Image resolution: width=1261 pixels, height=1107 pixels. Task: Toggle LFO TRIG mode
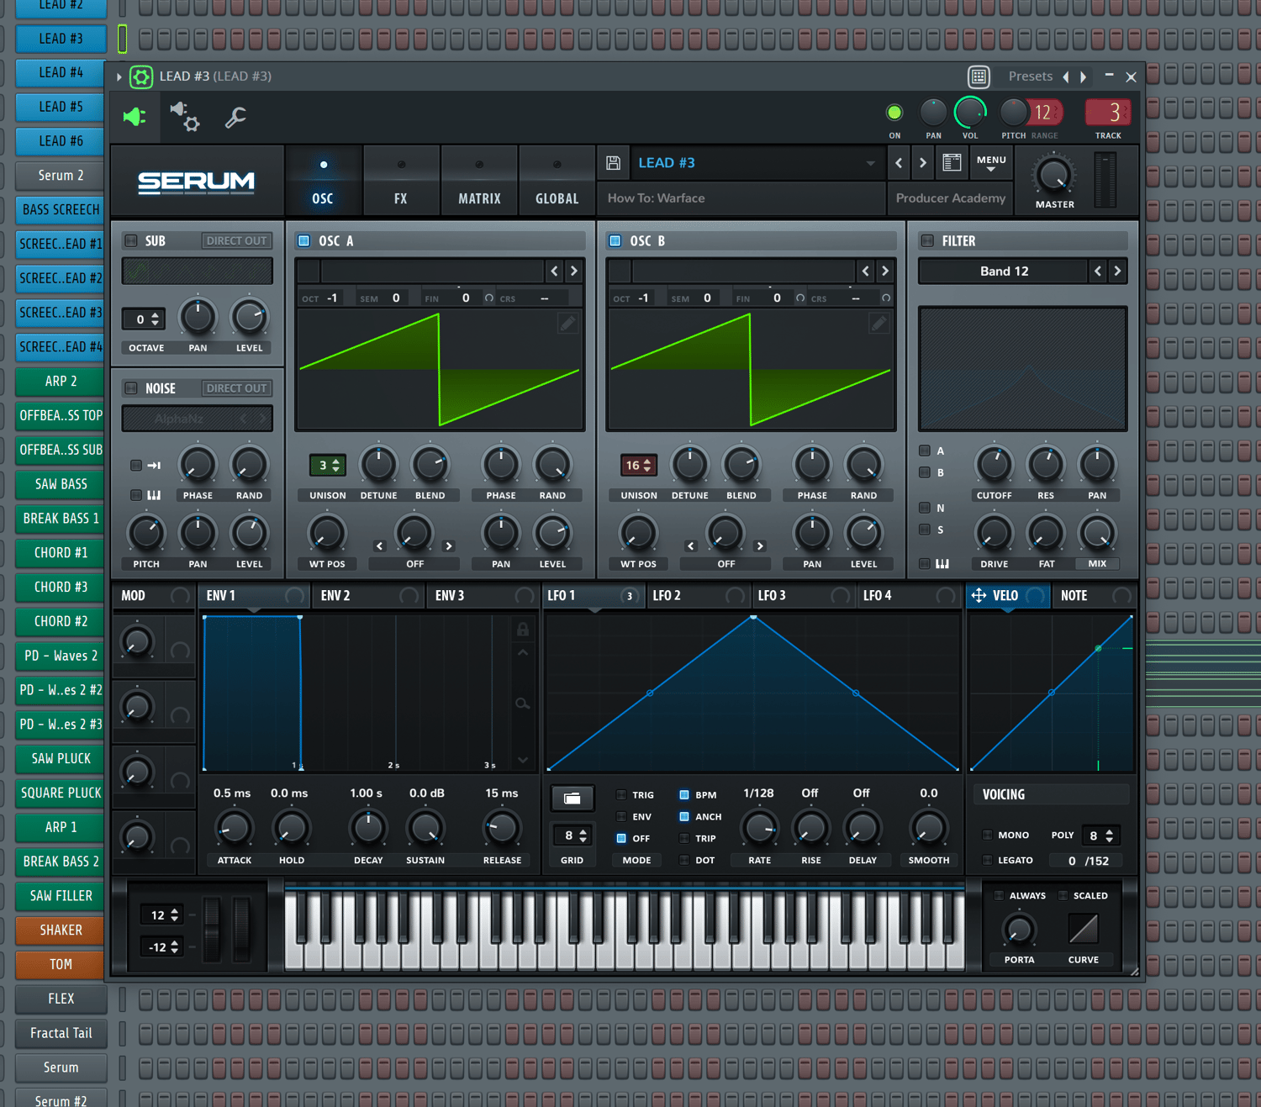coord(621,795)
